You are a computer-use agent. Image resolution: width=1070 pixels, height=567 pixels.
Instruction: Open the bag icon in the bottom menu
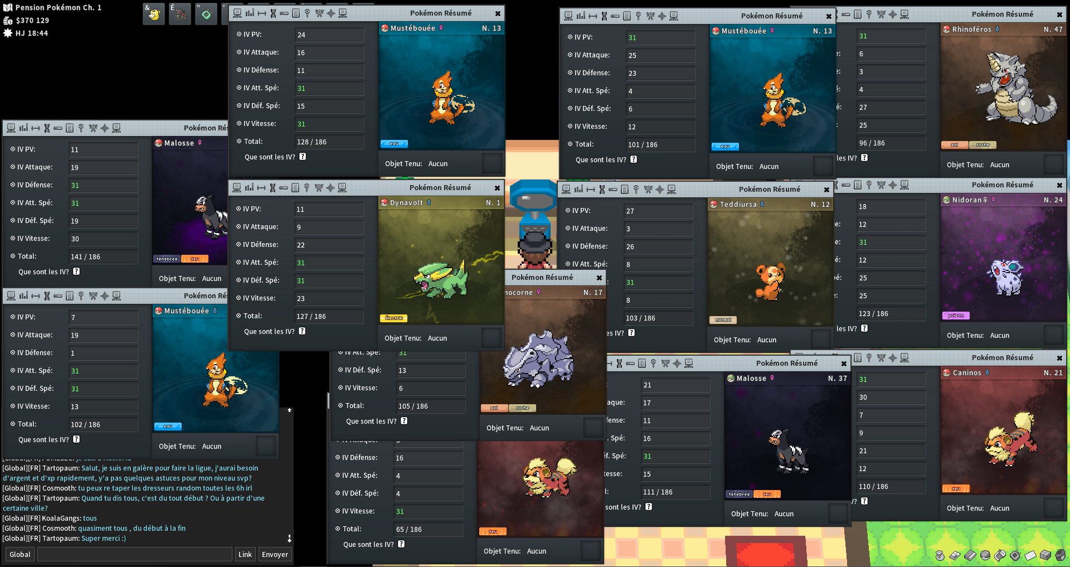tap(940, 555)
